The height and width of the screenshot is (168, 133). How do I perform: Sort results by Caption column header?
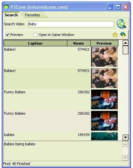tap(35, 43)
